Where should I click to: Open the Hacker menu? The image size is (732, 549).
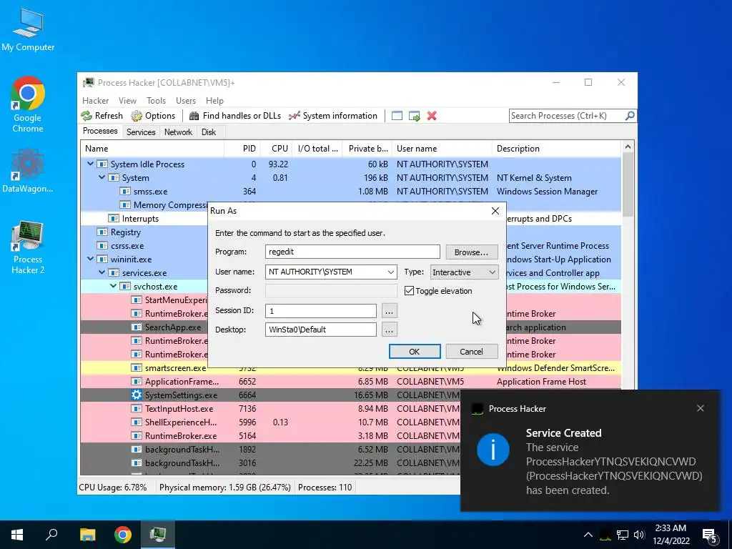95,100
